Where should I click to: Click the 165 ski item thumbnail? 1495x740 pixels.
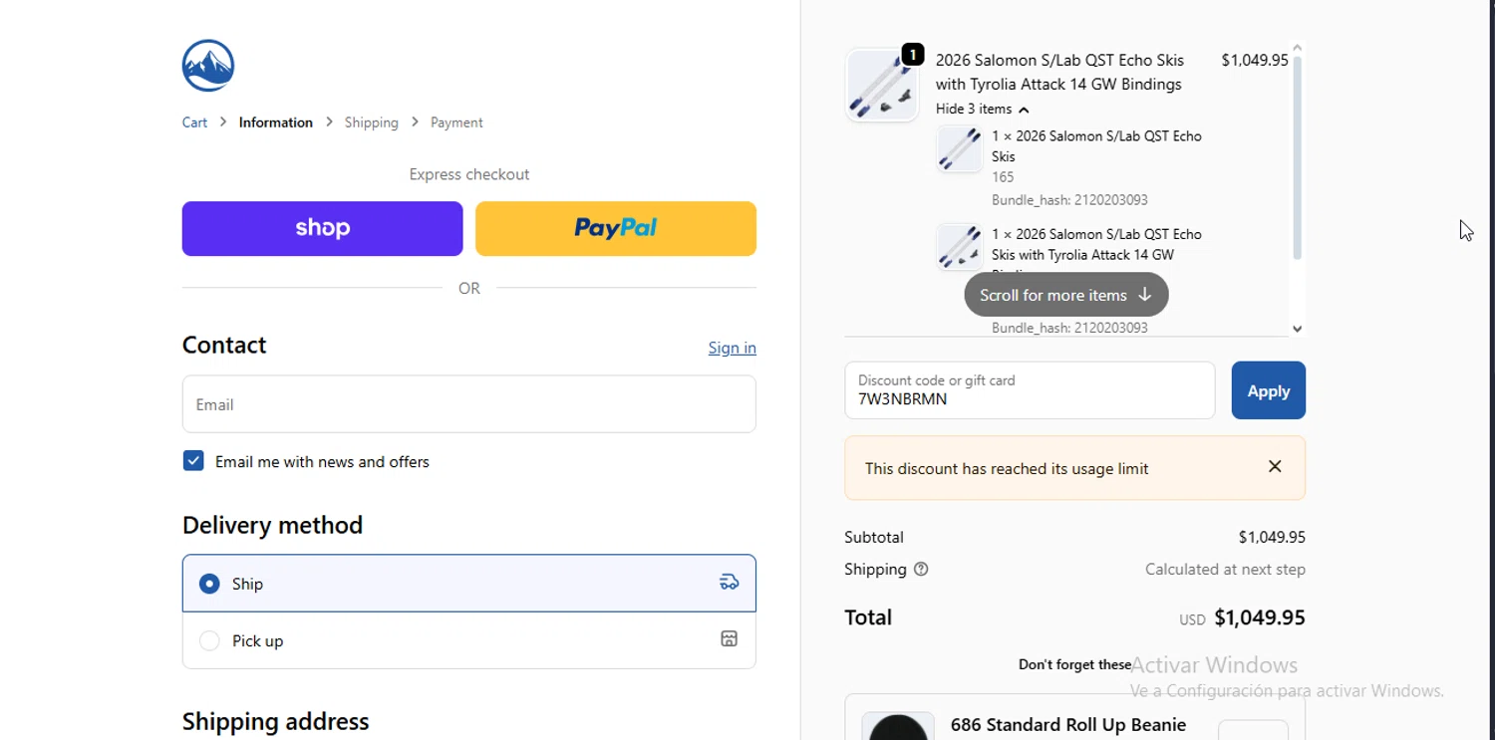point(960,149)
